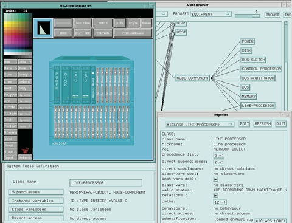Click QUIT in the Inspector window
The width and height of the screenshot is (292, 223).
point(280,124)
